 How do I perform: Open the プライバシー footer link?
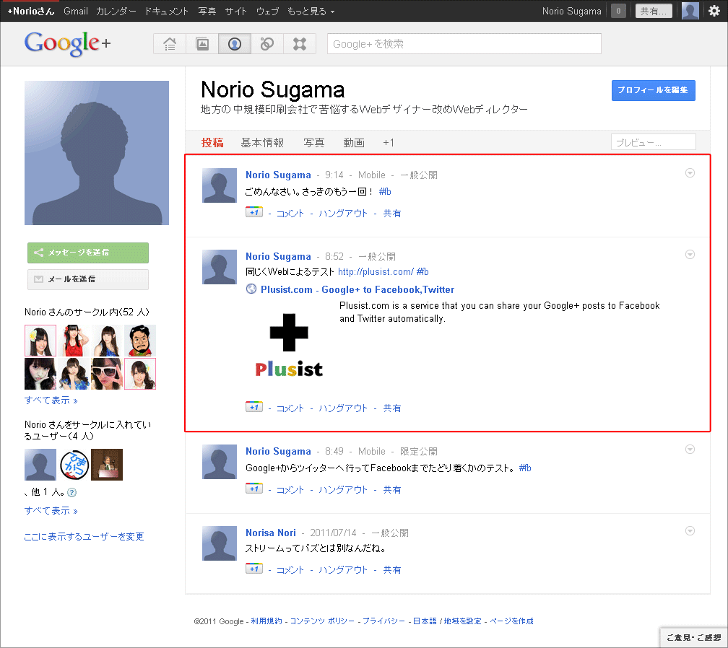[x=383, y=621]
